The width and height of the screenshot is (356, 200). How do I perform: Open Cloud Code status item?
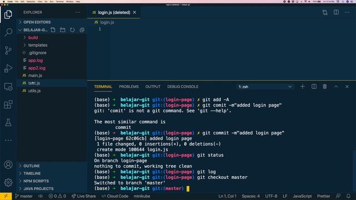[x=115, y=196]
